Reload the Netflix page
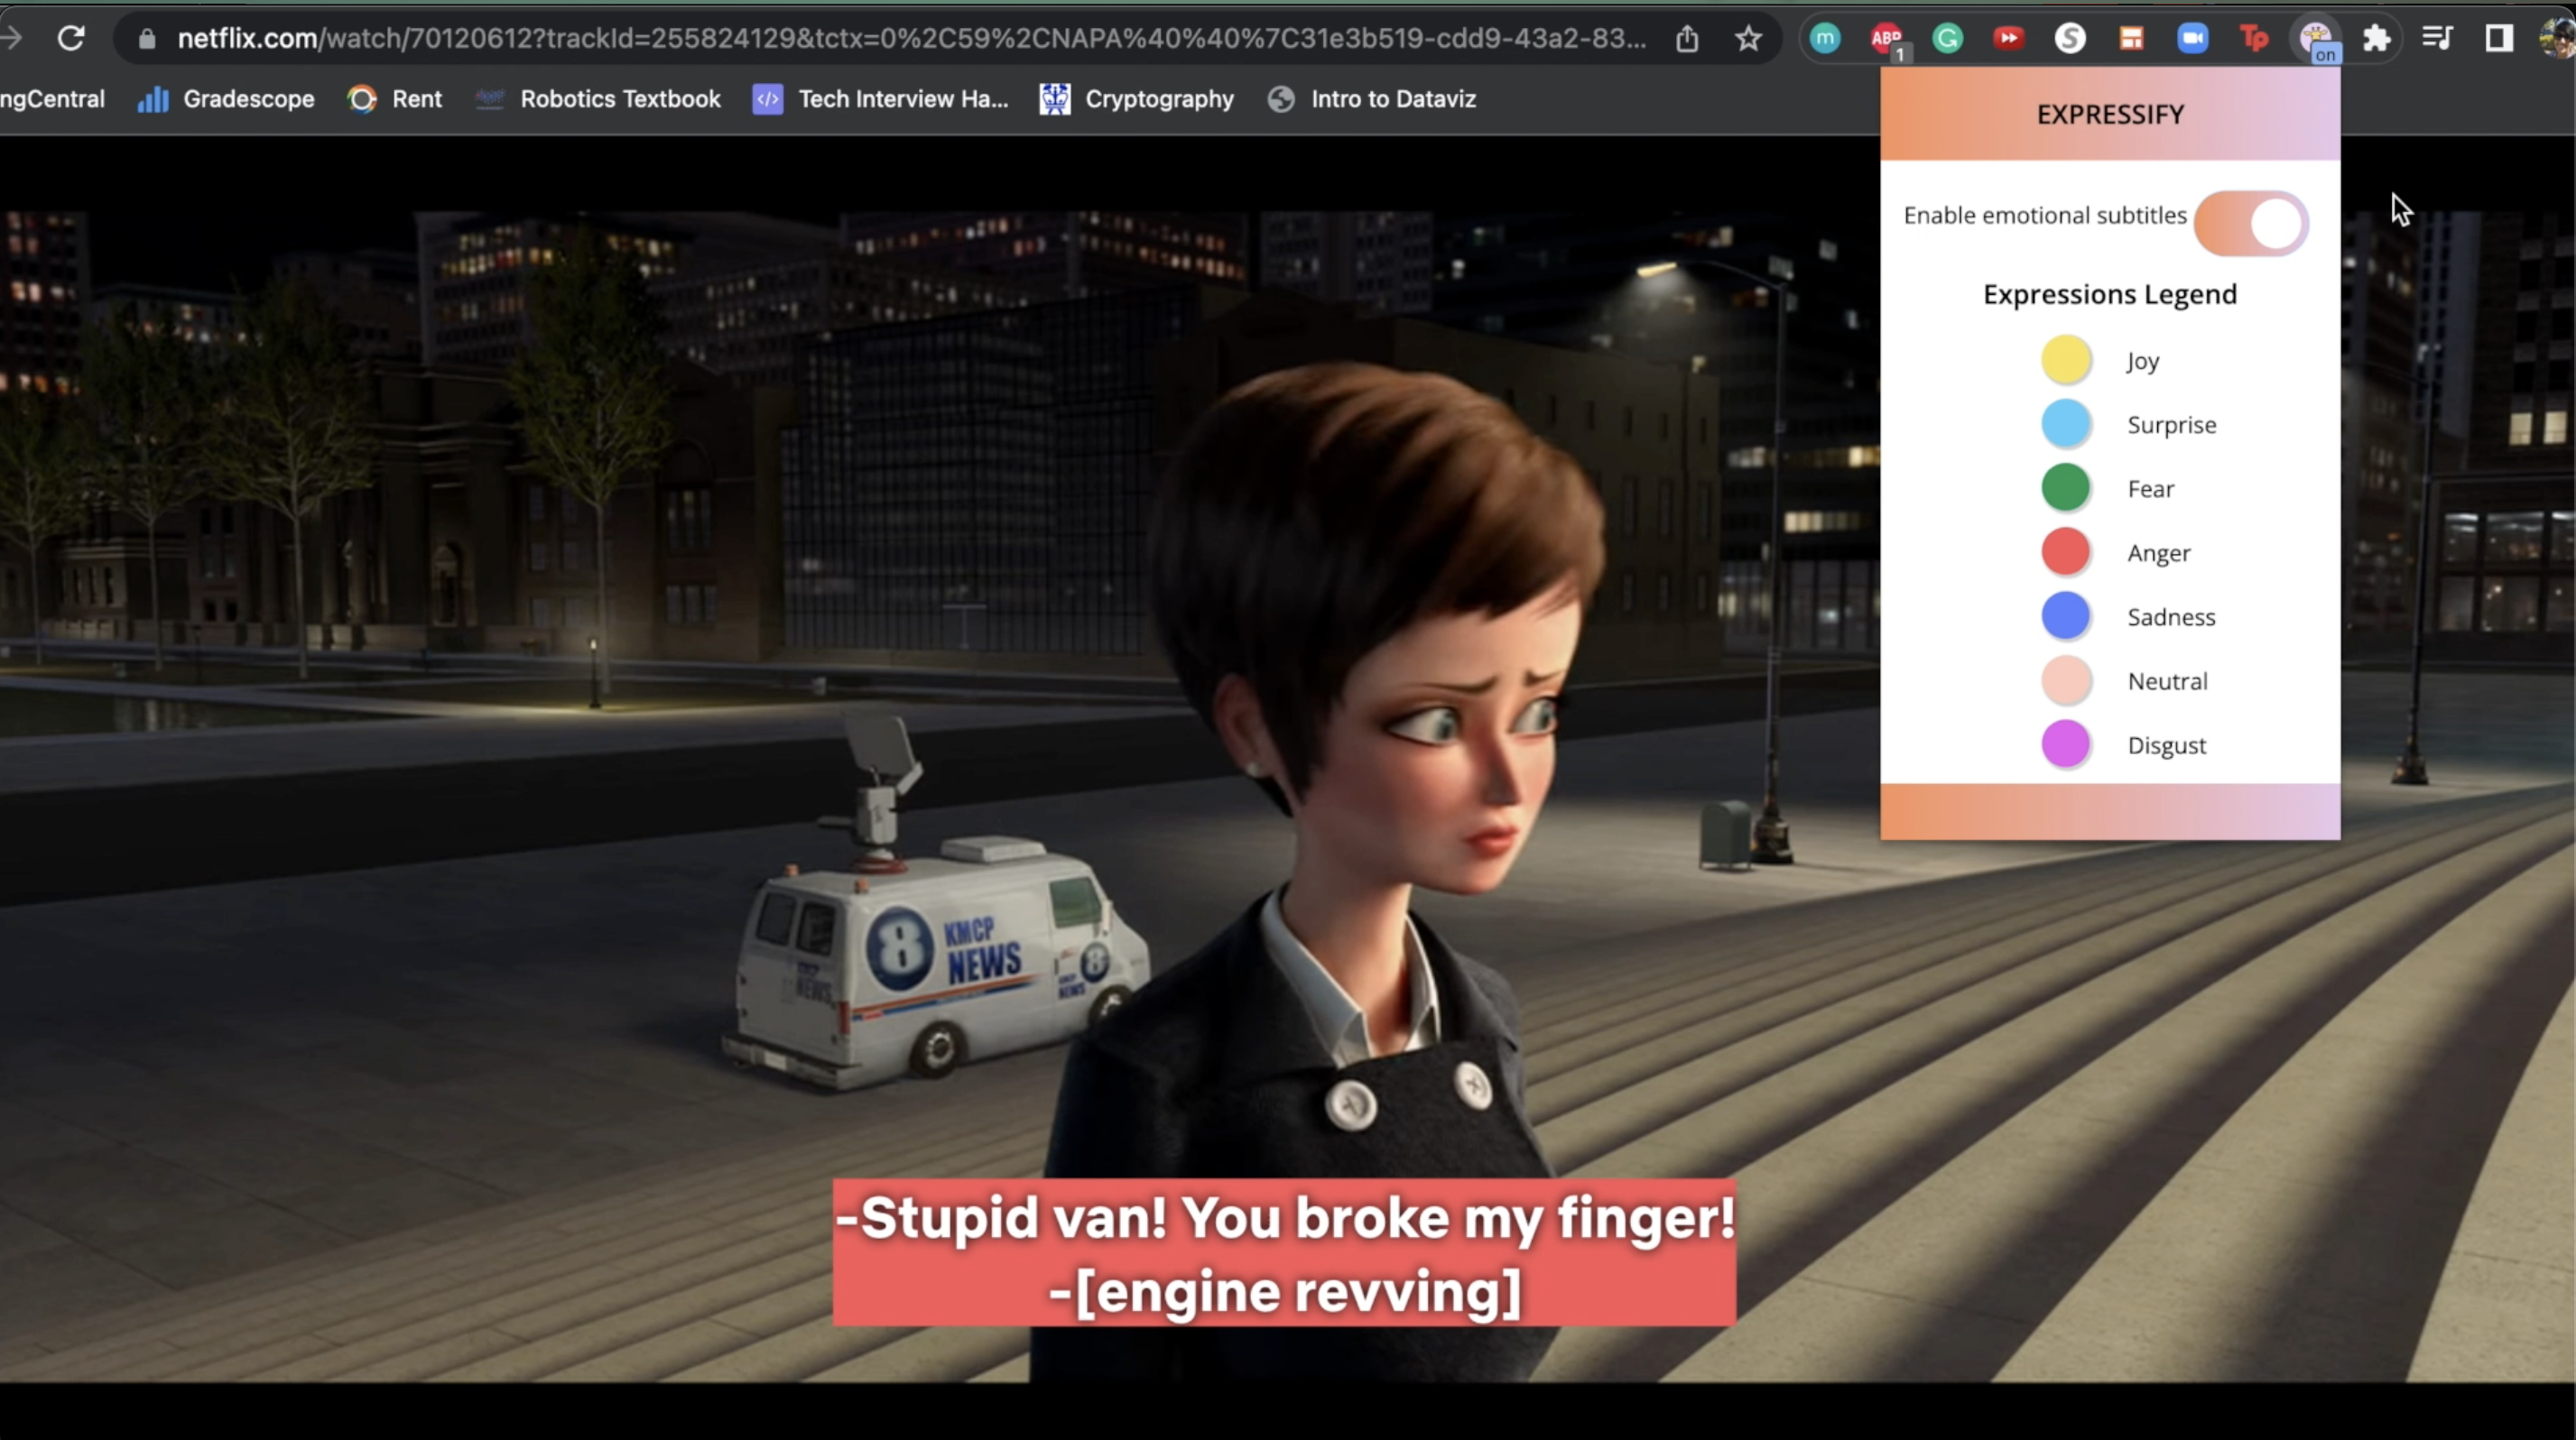The height and width of the screenshot is (1440, 2576). point(71,39)
